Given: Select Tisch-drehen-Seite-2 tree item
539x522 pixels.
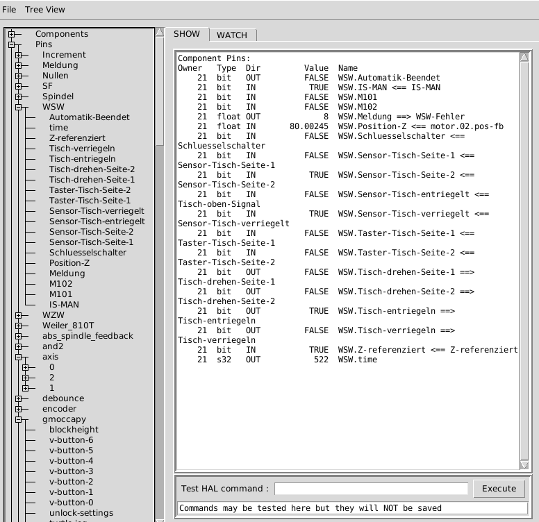Looking at the screenshot, I should [x=92, y=169].
